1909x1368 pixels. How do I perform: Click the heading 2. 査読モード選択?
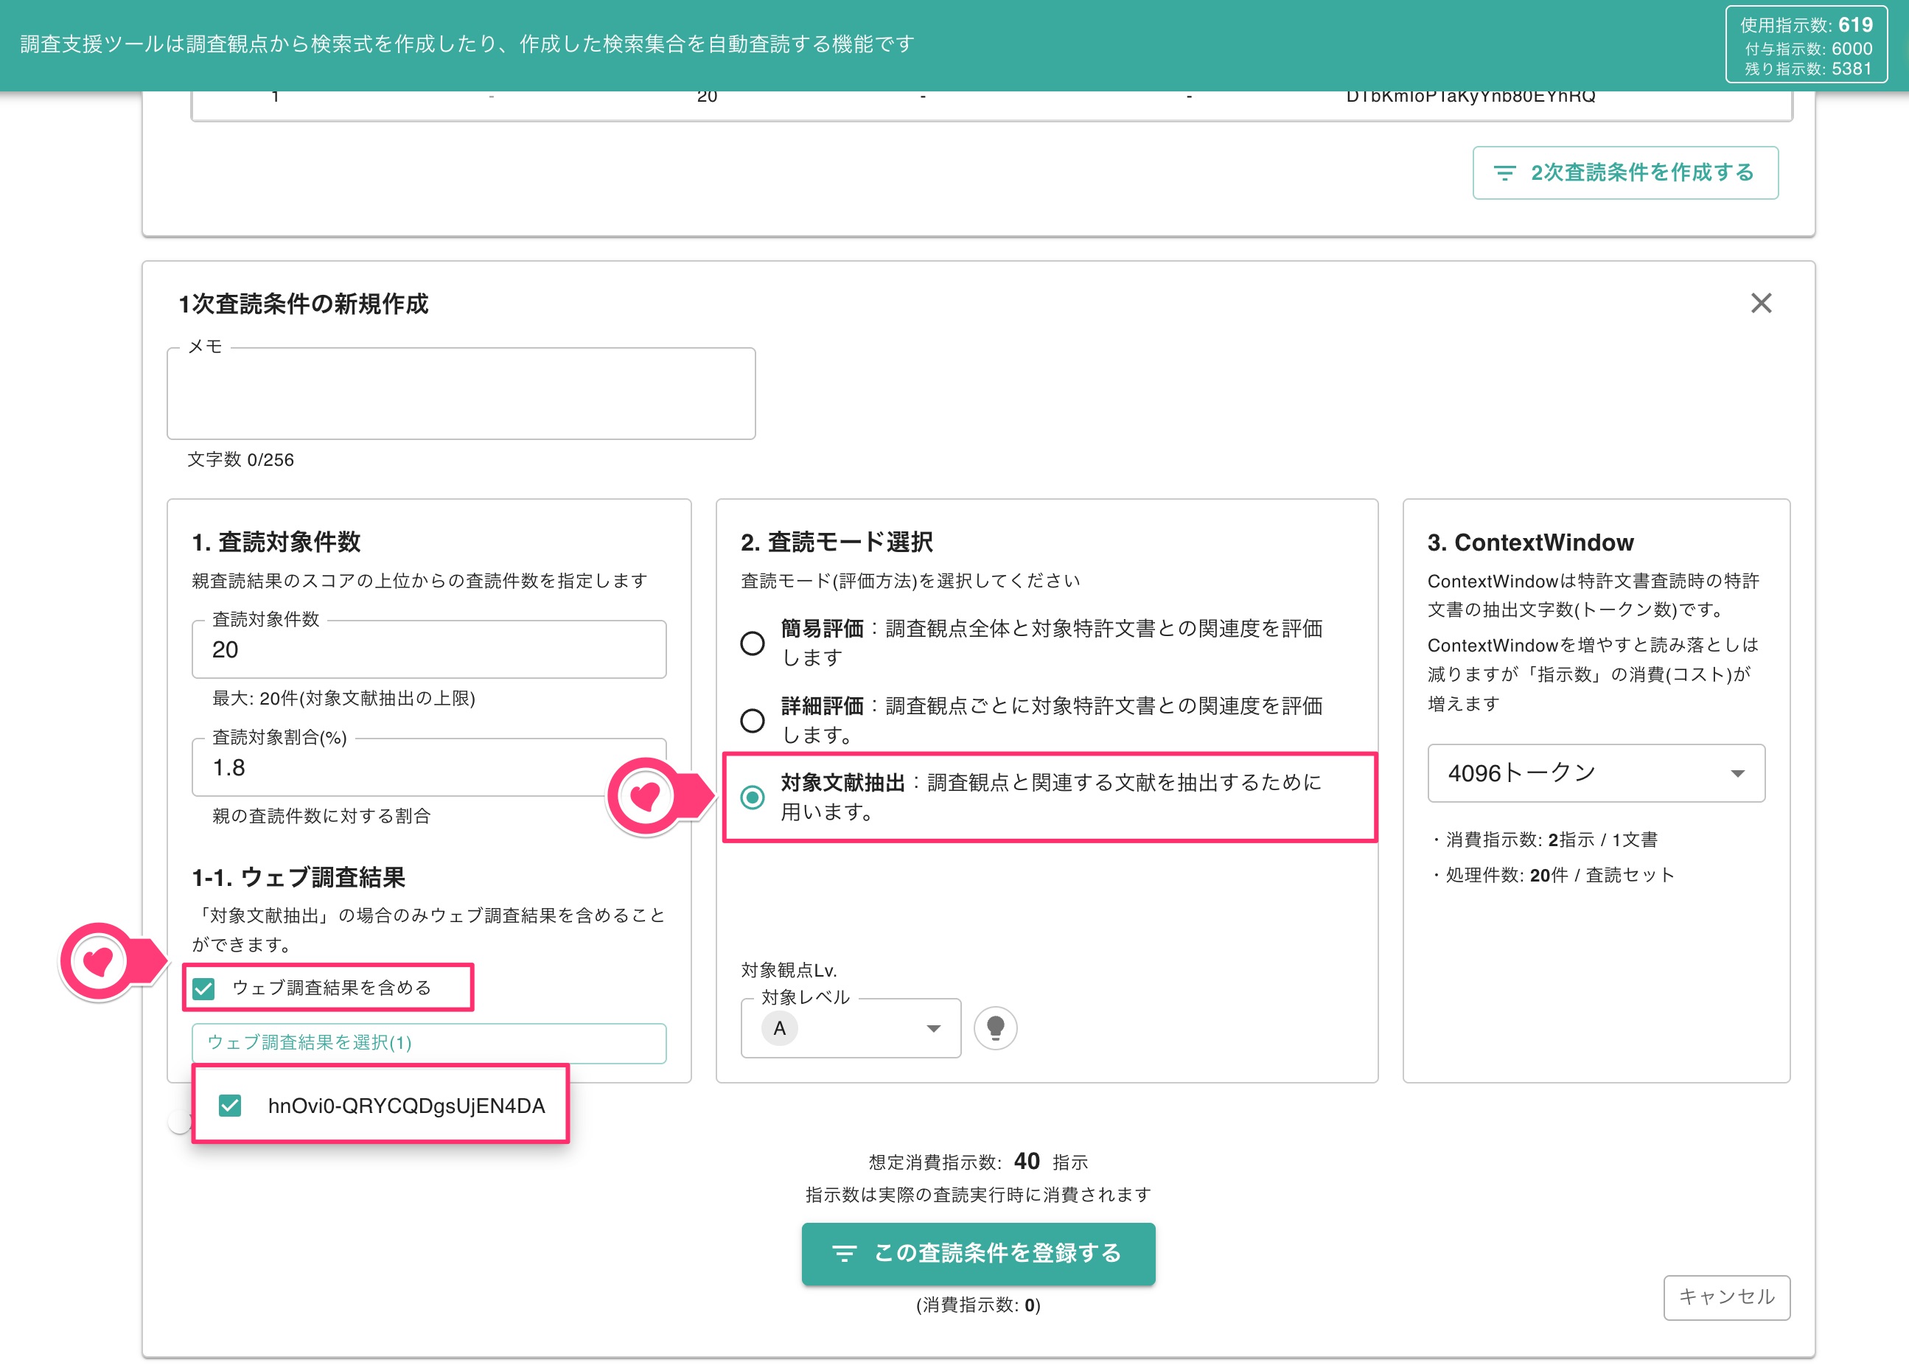[836, 542]
